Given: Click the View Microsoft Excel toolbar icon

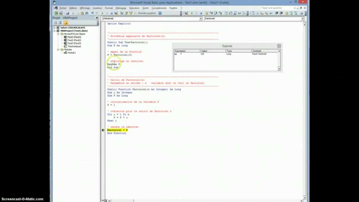Looking at the screenshot, I should click(57, 13).
